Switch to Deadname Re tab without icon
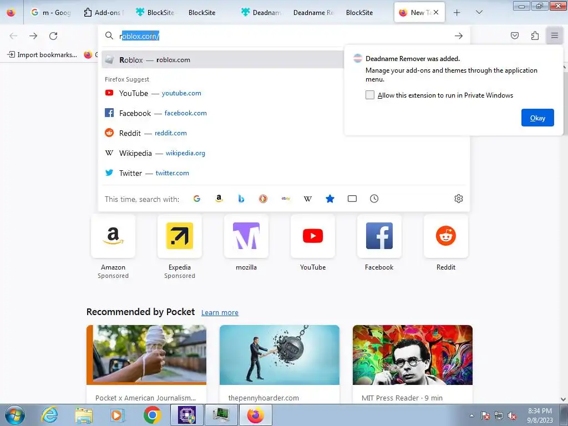Image resolution: width=568 pixels, height=426 pixels. click(313, 12)
